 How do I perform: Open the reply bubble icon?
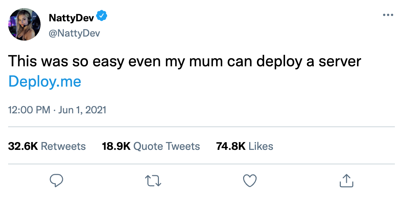(56, 181)
